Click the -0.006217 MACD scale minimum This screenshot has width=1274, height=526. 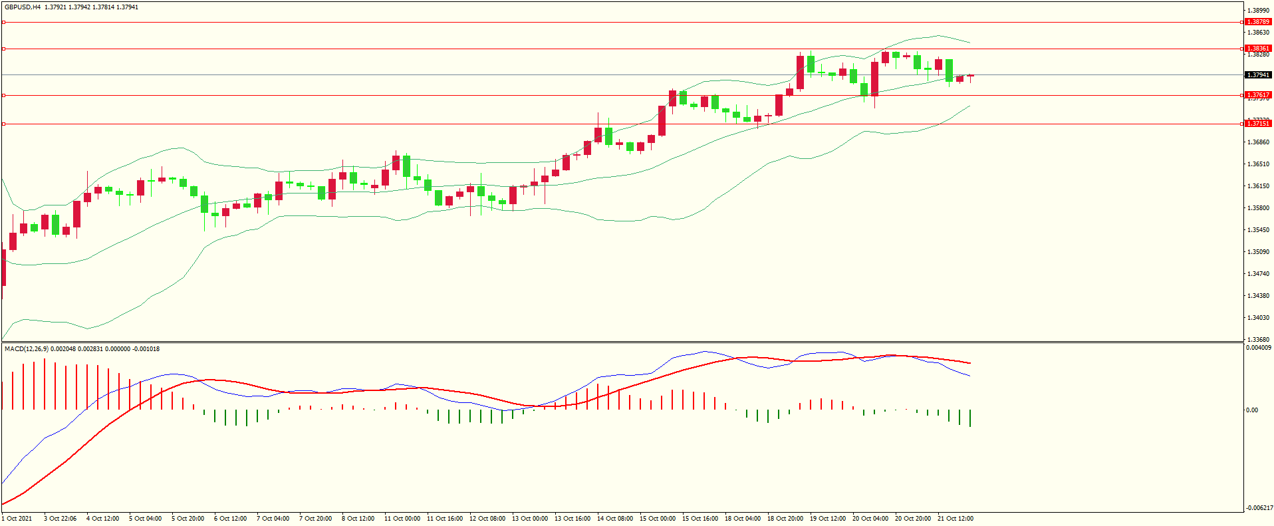(x=1258, y=508)
